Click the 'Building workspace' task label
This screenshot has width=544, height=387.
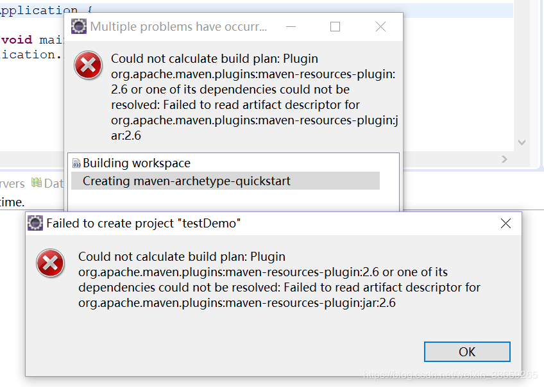click(112, 163)
